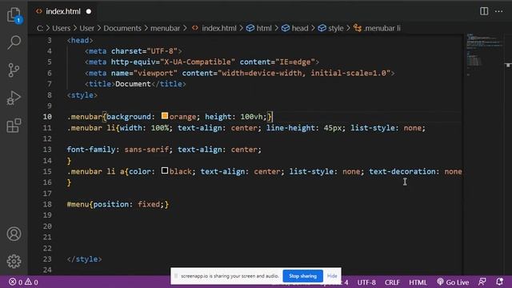The height and width of the screenshot is (288, 512).
Task: Click line number 18 in gutter
Action: coord(47,205)
